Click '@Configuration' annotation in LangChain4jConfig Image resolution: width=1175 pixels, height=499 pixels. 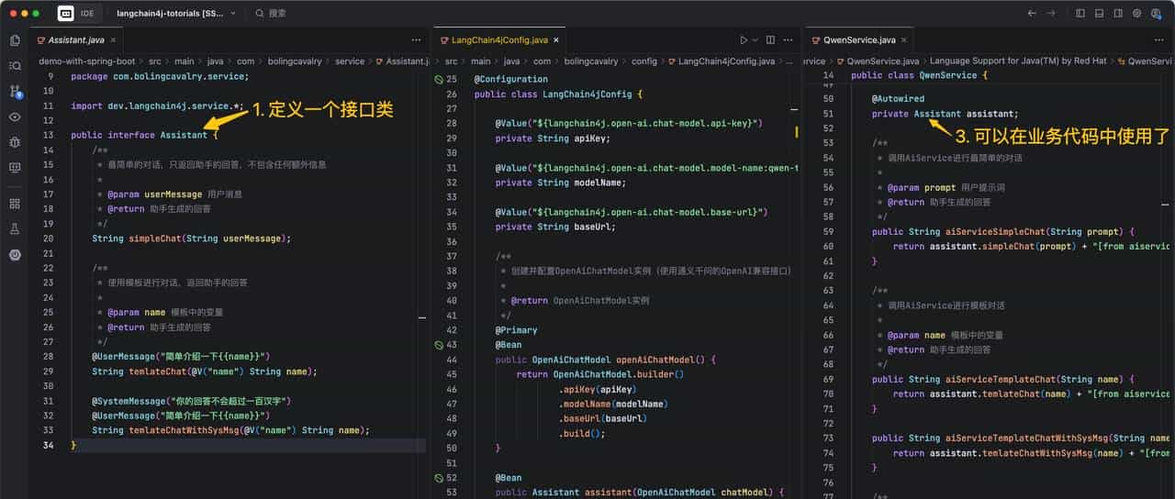[511, 80]
